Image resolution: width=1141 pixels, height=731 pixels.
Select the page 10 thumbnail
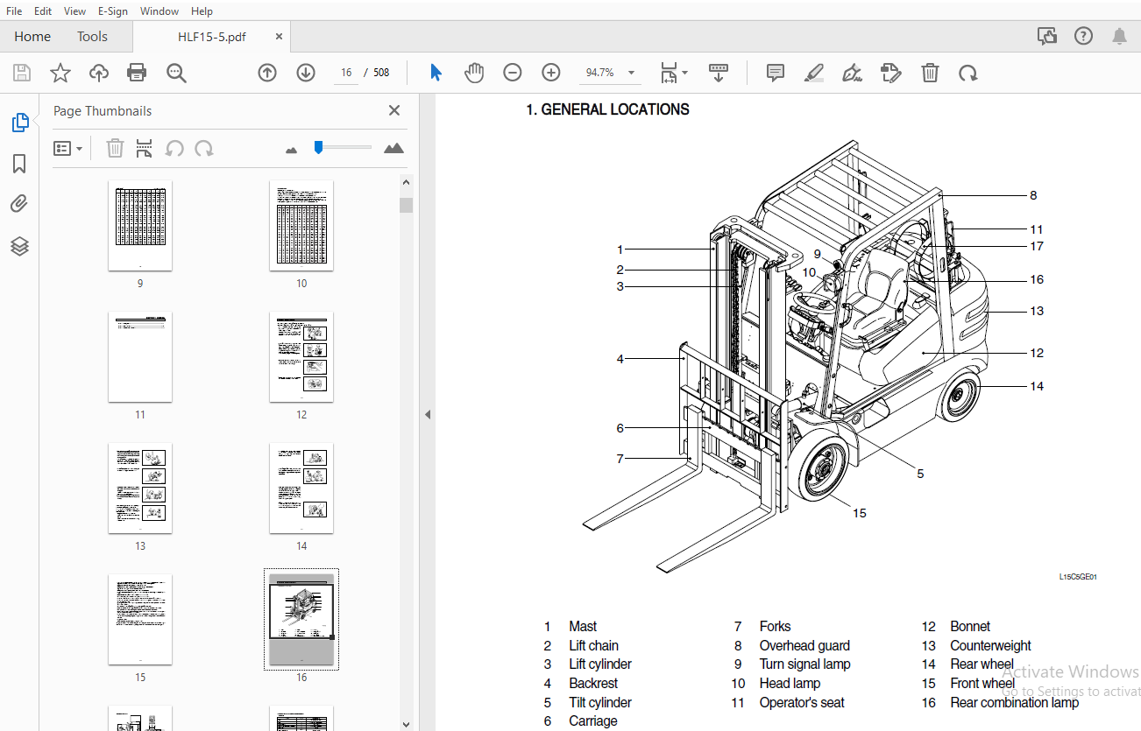301,226
